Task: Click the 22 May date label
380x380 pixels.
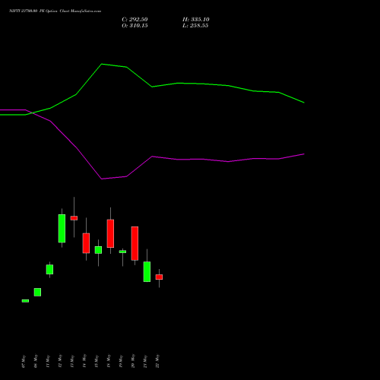Action: (157, 361)
